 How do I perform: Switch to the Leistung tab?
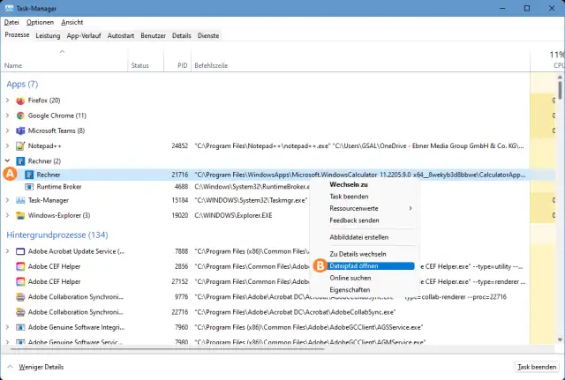[48, 35]
